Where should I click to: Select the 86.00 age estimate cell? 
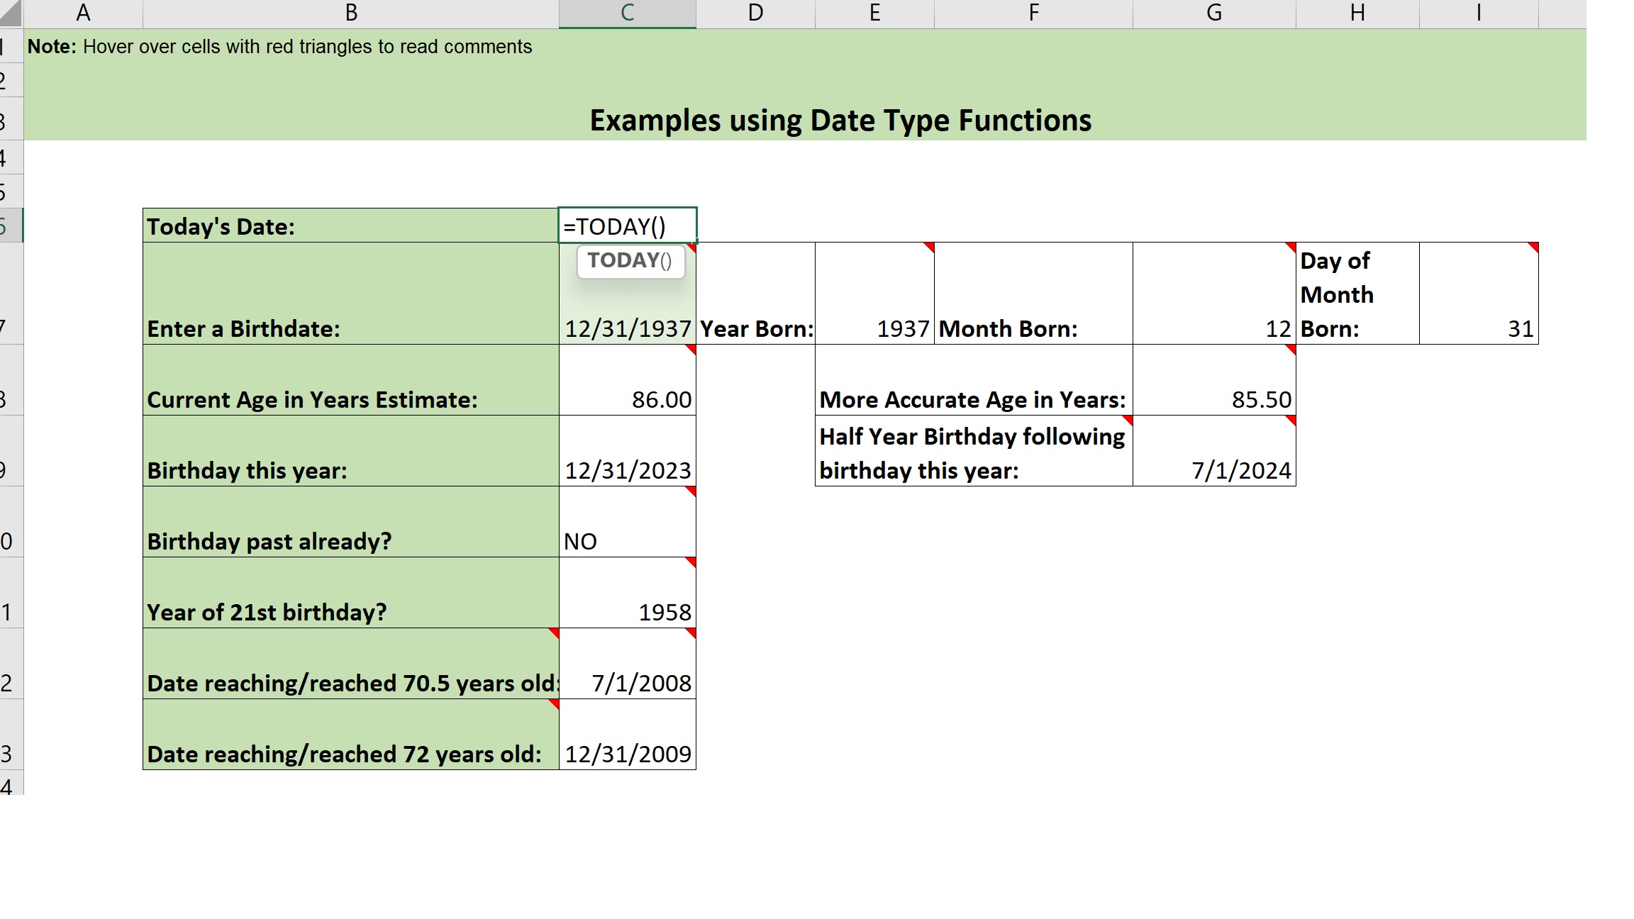(x=628, y=380)
